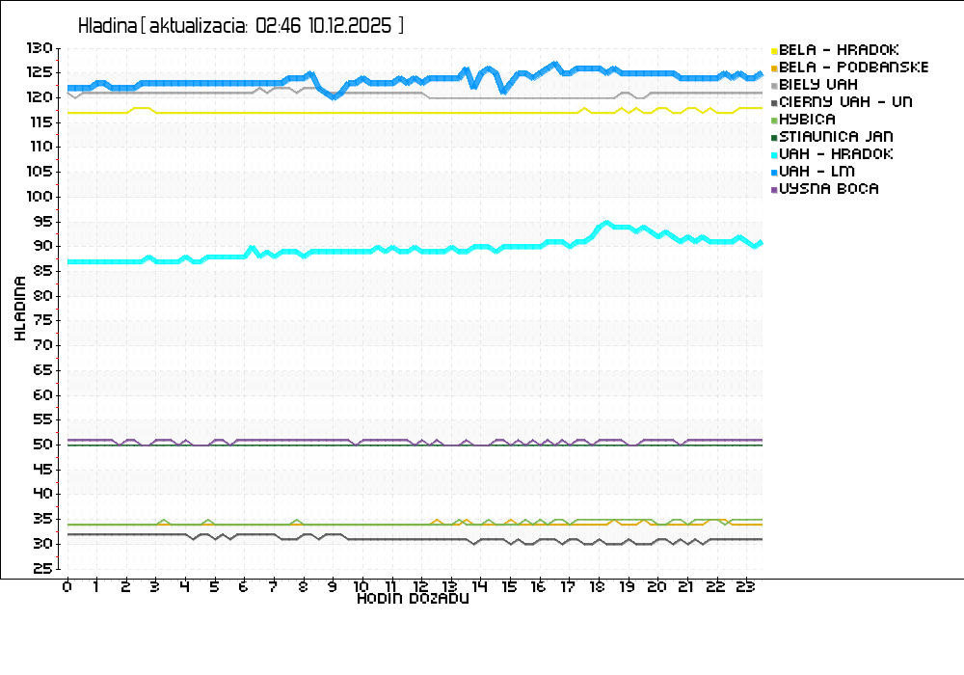Viewport: 964px width, 675px height.
Task: Click the gray BIELY VAH legend marker
Action: (x=774, y=85)
